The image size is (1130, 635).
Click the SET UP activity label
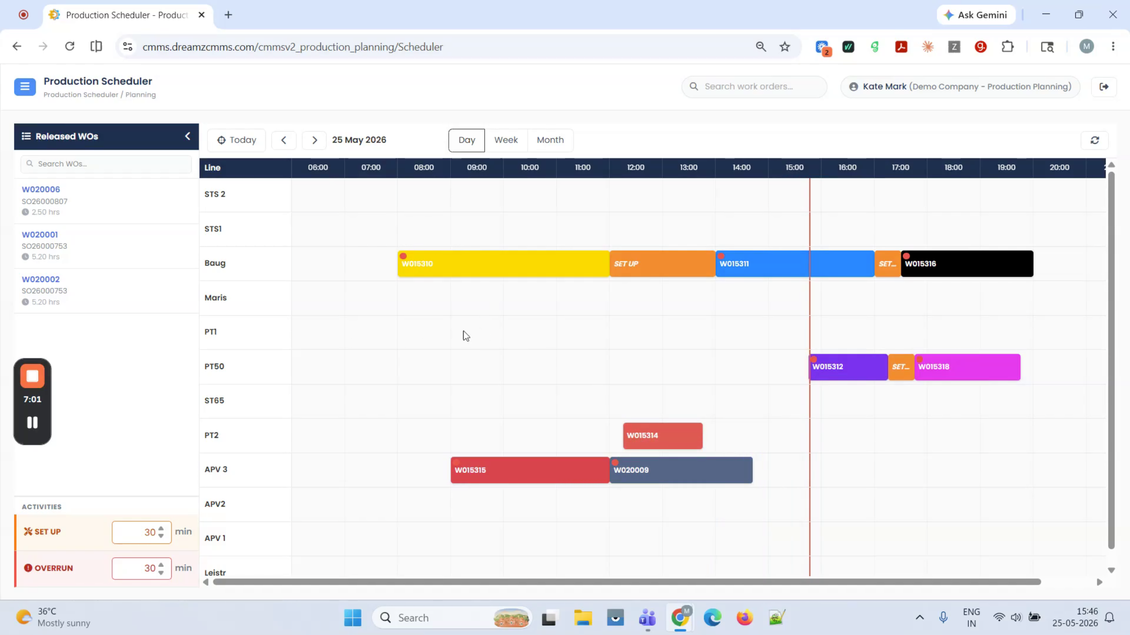pyautogui.click(x=42, y=532)
